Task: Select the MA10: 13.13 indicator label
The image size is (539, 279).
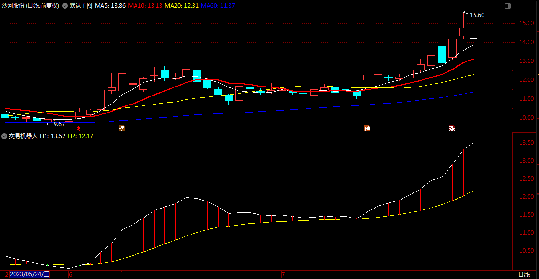Action: [145, 6]
